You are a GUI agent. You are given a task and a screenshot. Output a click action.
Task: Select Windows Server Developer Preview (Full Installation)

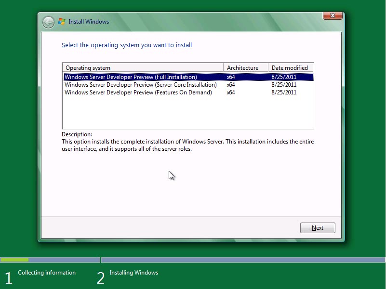(131, 77)
